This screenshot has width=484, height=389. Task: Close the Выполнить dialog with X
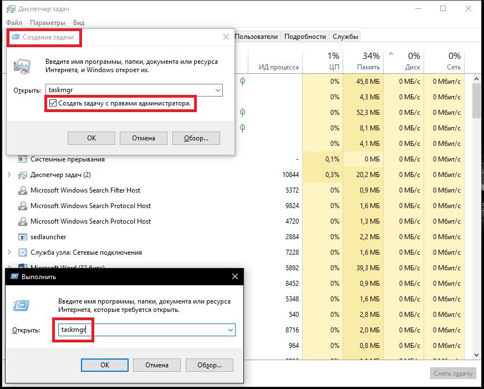point(235,276)
